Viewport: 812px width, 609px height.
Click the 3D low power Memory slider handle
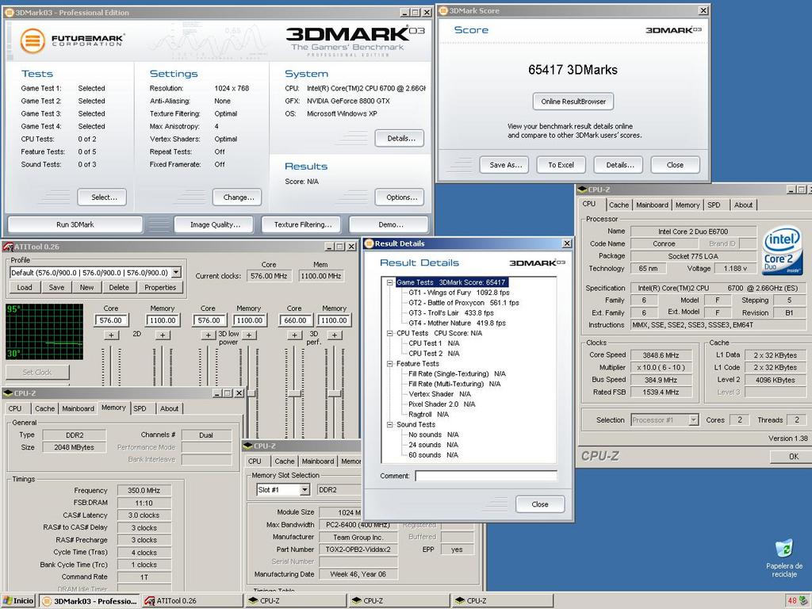(x=251, y=393)
